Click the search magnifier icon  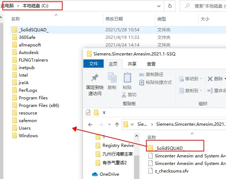187,6
